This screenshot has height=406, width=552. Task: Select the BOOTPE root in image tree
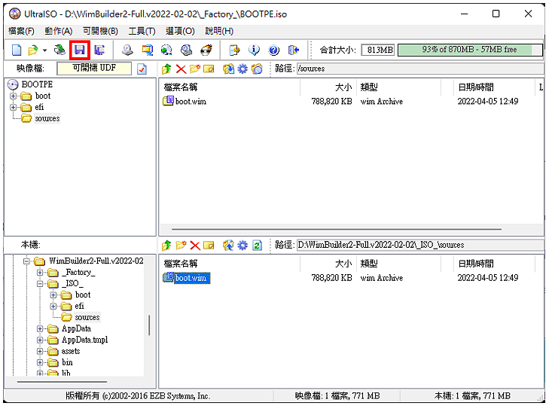[x=37, y=84]
